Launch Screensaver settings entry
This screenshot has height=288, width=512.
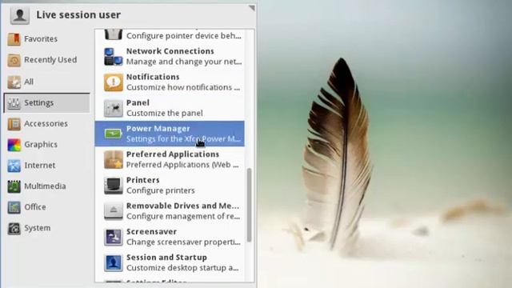[x=170, y=237]
